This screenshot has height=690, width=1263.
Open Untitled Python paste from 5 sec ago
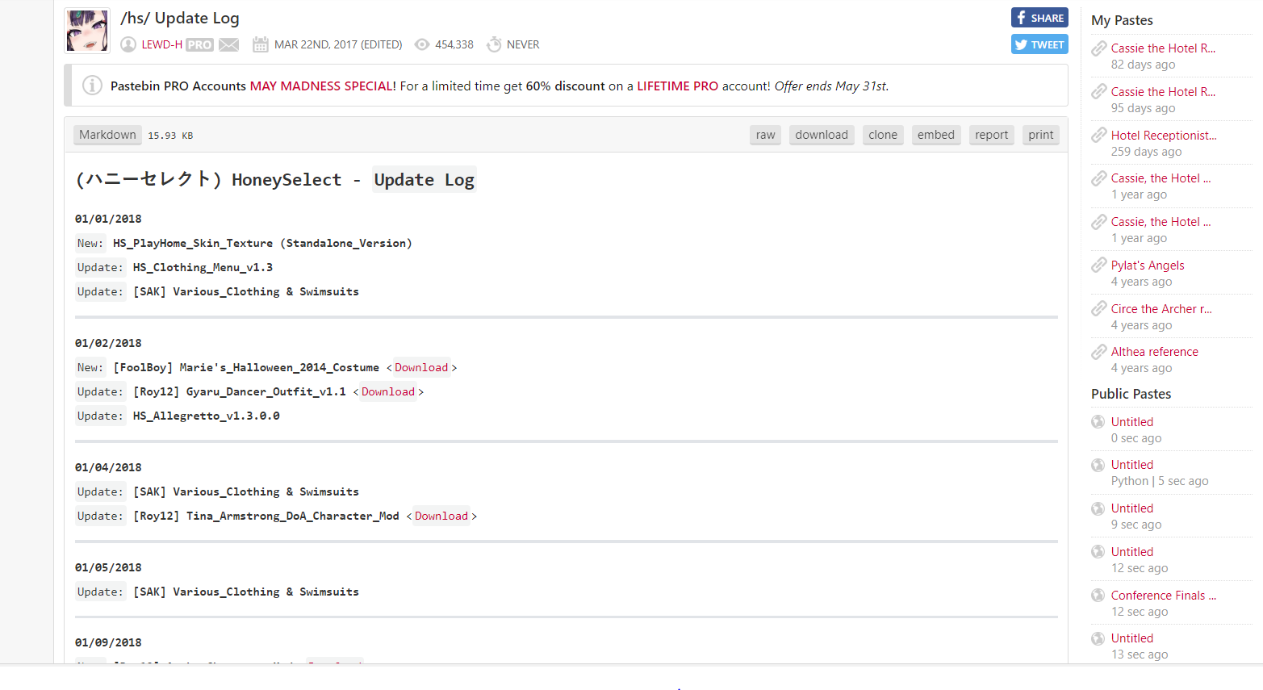click(1131, 465)
